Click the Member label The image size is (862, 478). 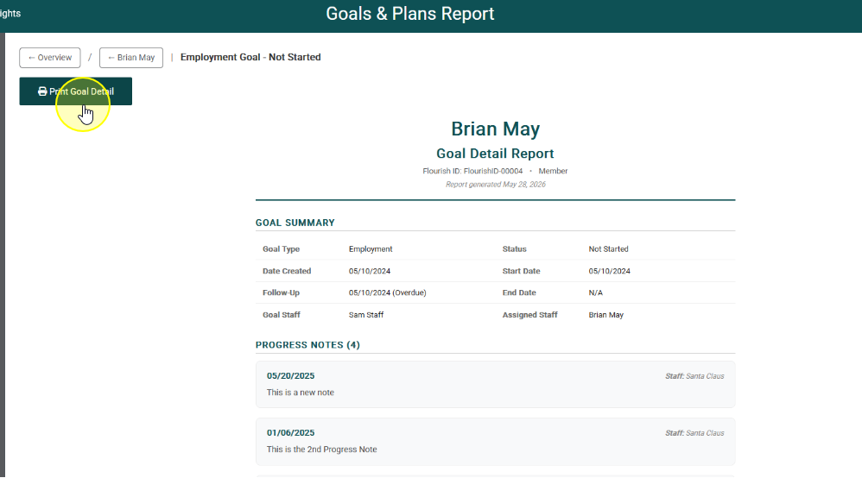click(553, 171)
